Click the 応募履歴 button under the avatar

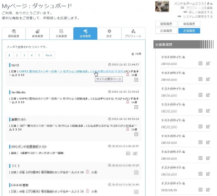(x=166, y=31)
